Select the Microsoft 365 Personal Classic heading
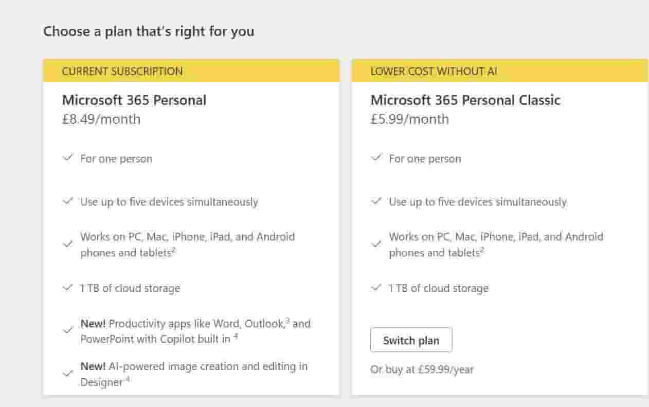Viewport: 649px width, 407px height. (465, 100)
